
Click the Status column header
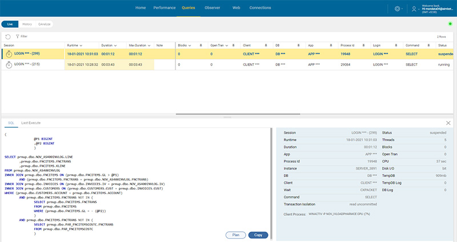pyautogui.click(x=442, y=46)
